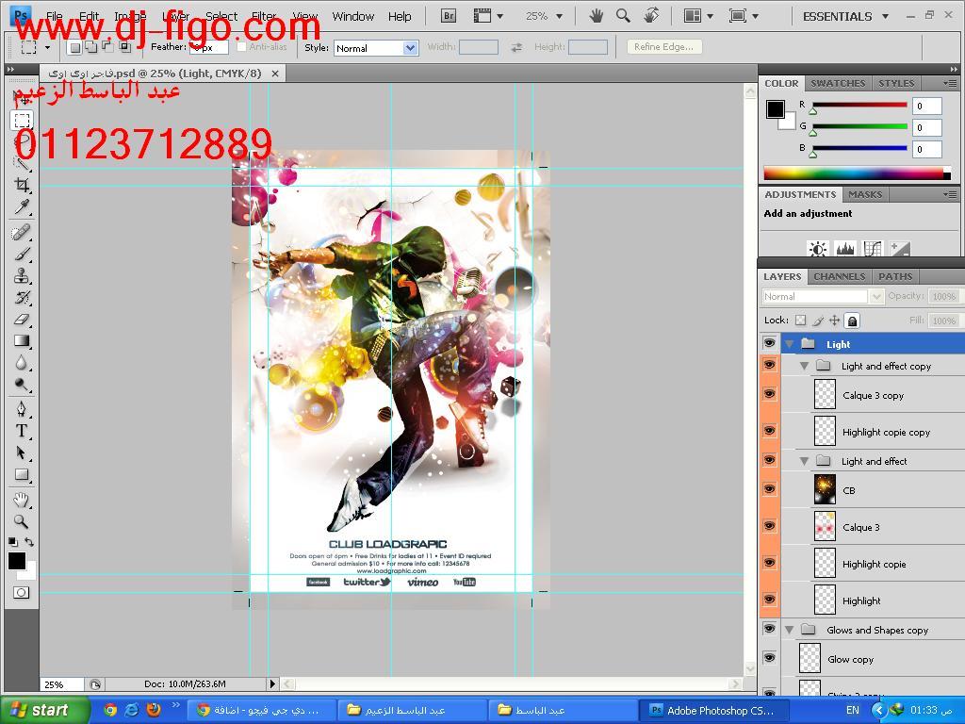This screenshot has height=724, width=965.
Task: Click the foreground color swatch in toolbox
Action: click(17, 561)
